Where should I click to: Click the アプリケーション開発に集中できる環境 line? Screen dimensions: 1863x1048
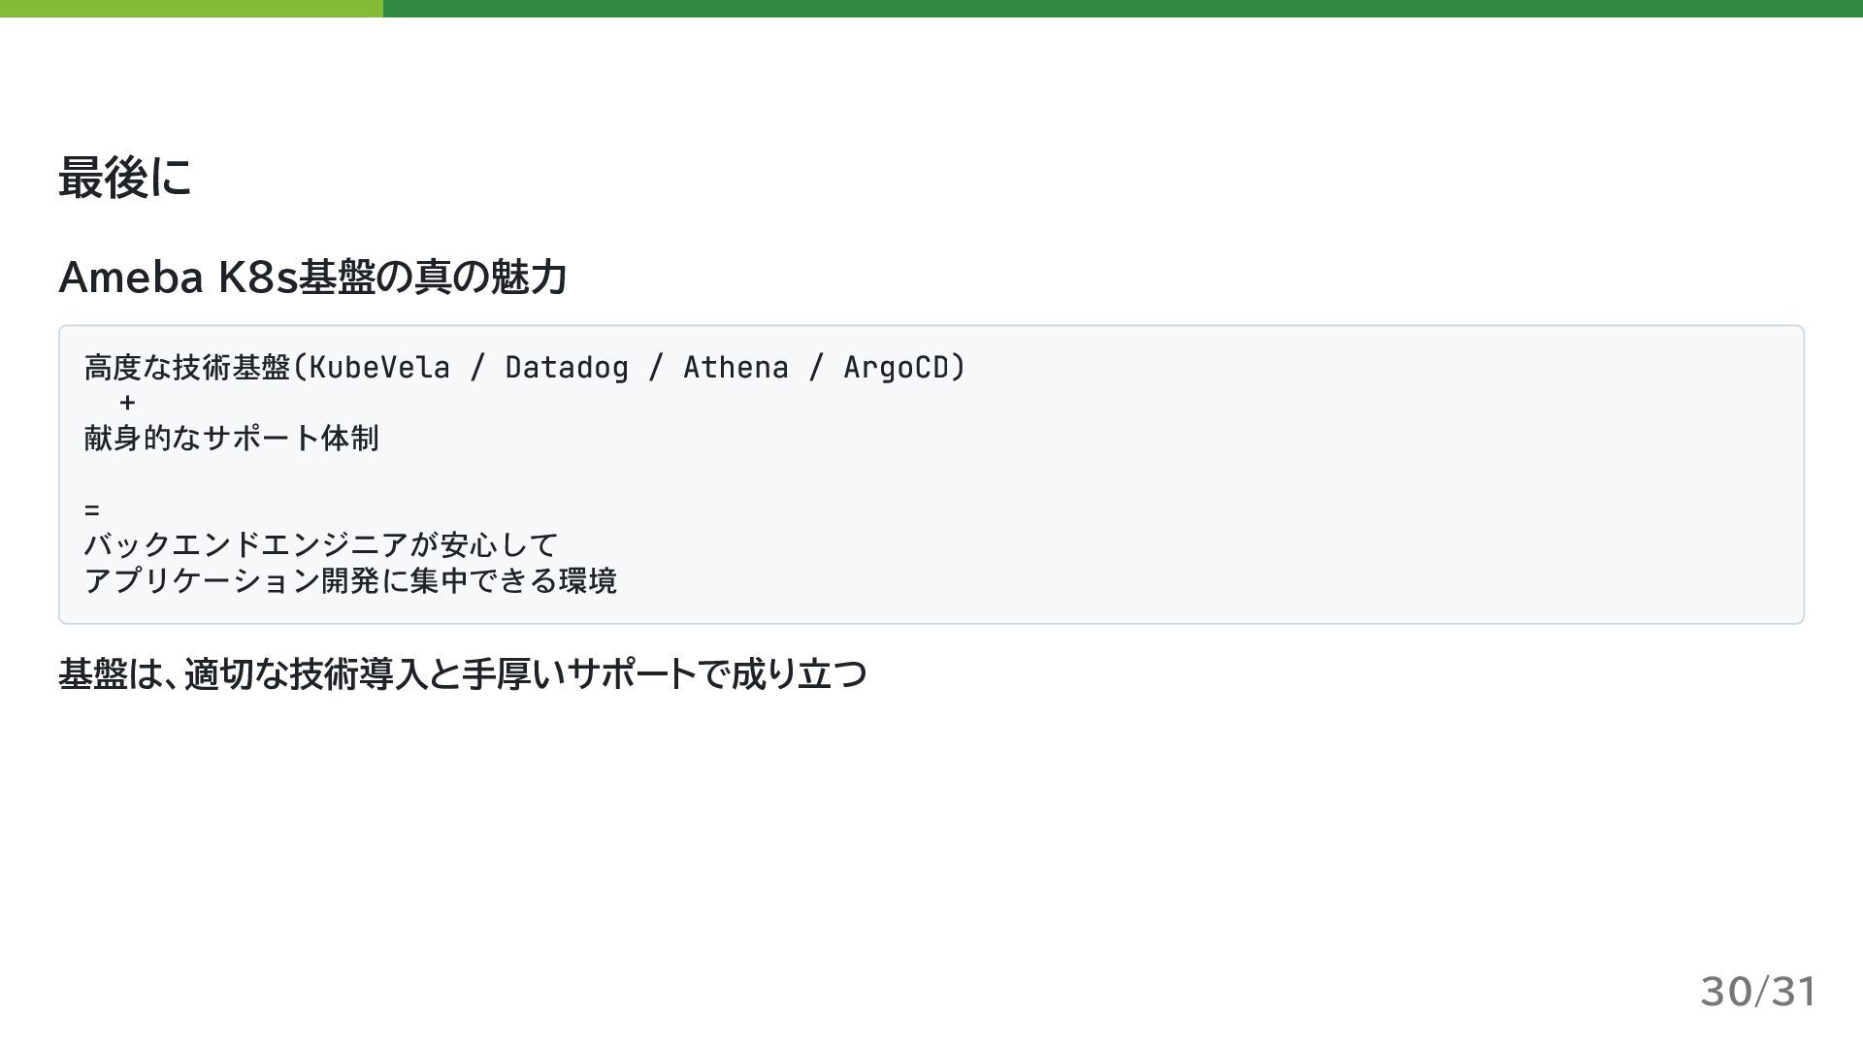point(350,580)
